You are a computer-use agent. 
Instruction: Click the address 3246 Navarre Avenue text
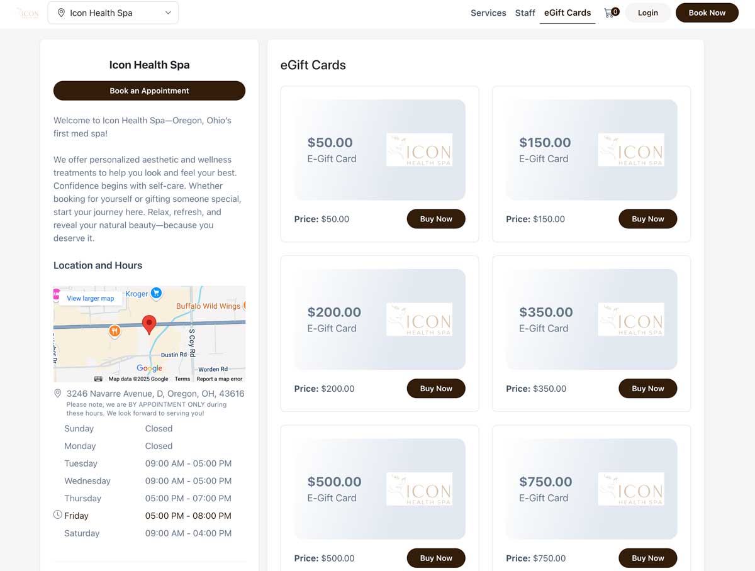tap(155, 394)
